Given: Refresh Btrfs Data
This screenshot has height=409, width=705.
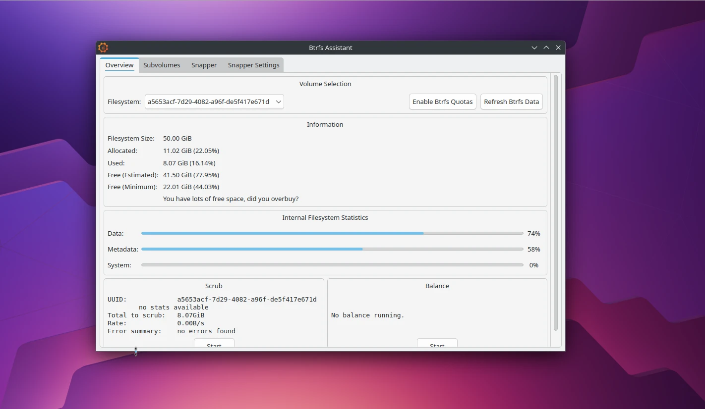Looking at the screenshot, I should click(511, 102).
